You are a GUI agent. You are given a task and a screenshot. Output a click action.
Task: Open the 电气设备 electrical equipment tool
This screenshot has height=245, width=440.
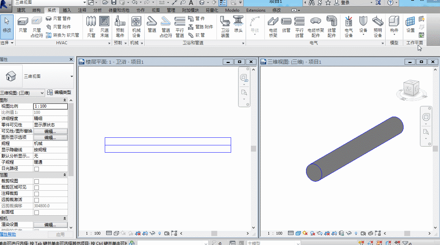[349, 27]
